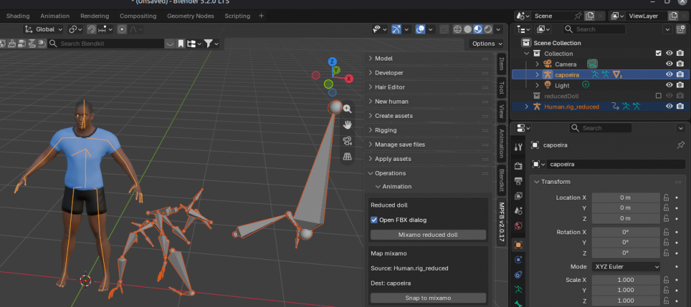Toggle the X-Ray mode button
The width and height of the screenshot is (691, 307).
point(444,30)
